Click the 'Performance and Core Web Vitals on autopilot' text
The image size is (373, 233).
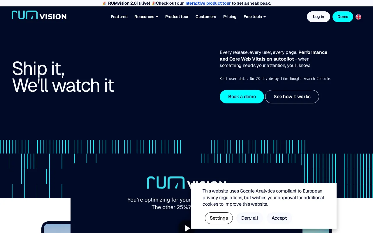[x=274, y=56]
